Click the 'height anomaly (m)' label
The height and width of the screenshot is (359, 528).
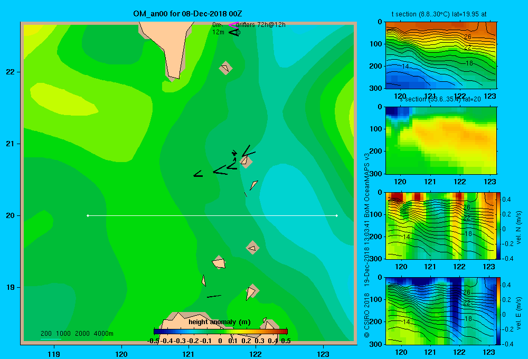pyautogui.click(x=220, y=322)
